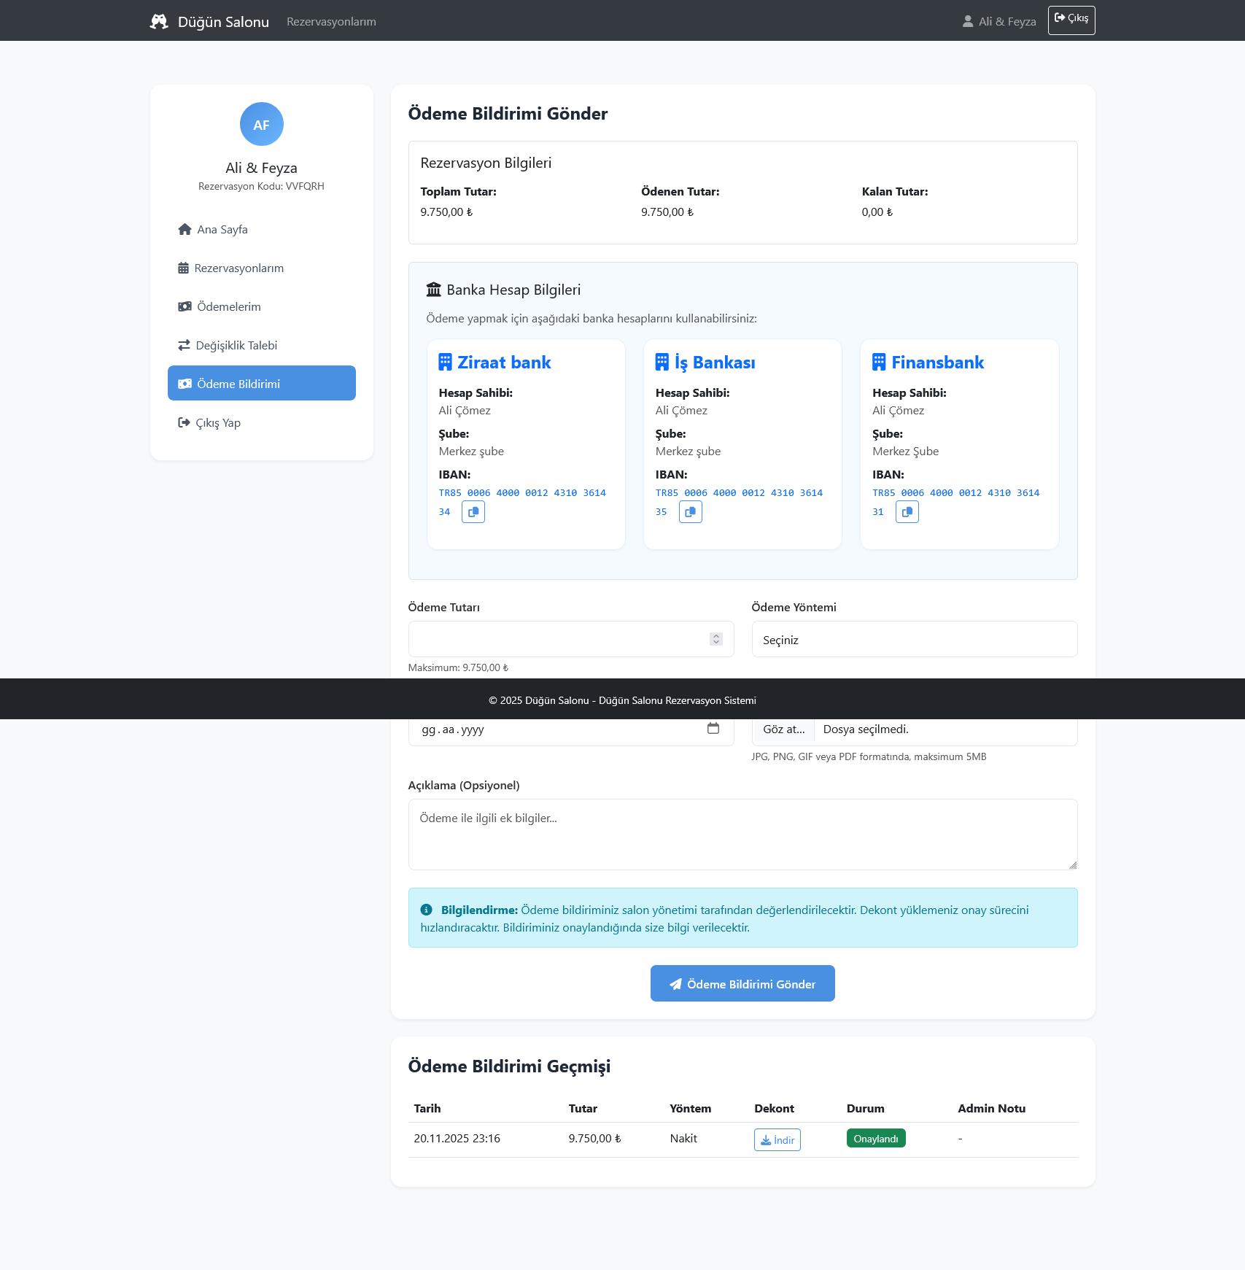Focus the Açıklama description text area

click(742, 834)
